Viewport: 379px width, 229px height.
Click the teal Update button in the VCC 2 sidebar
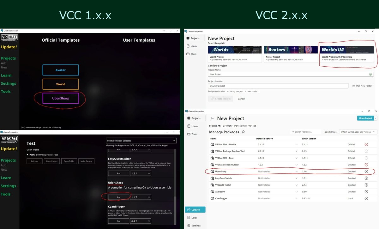coord(195,209)
